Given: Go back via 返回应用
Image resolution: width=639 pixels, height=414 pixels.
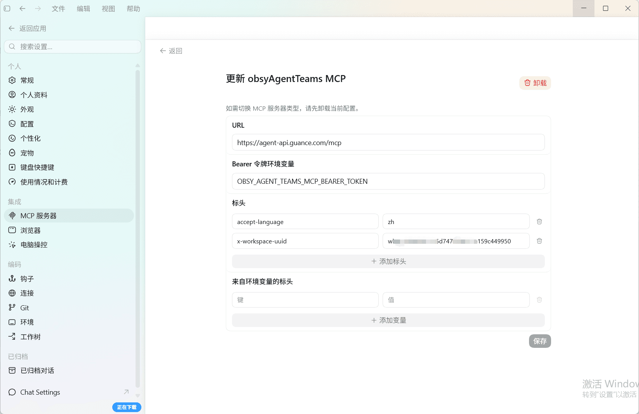Looking at the screenshot, I should tap(27, 28).
